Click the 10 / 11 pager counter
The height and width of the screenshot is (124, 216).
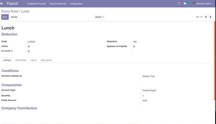coord(199,17)
